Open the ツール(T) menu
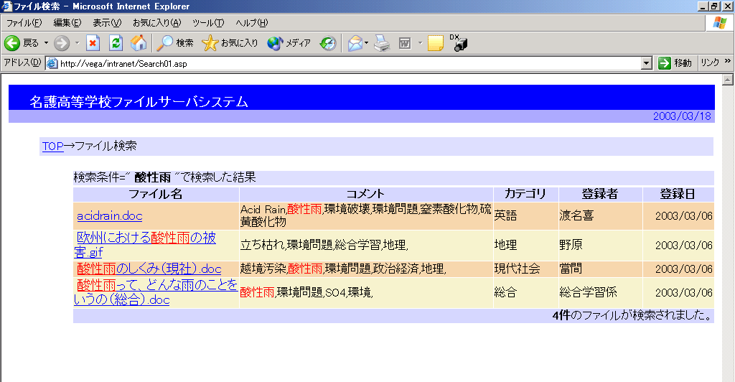Screen dimensions: 735x382 pyautogui.click(x=208, y=22)
